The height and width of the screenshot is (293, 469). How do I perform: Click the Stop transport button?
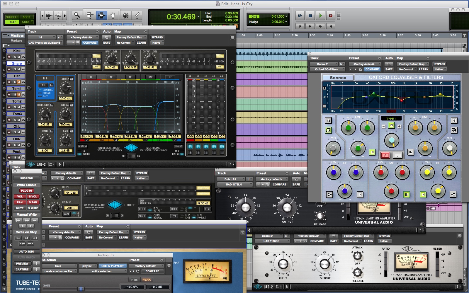pyautogui.click(x=310, y=16)
